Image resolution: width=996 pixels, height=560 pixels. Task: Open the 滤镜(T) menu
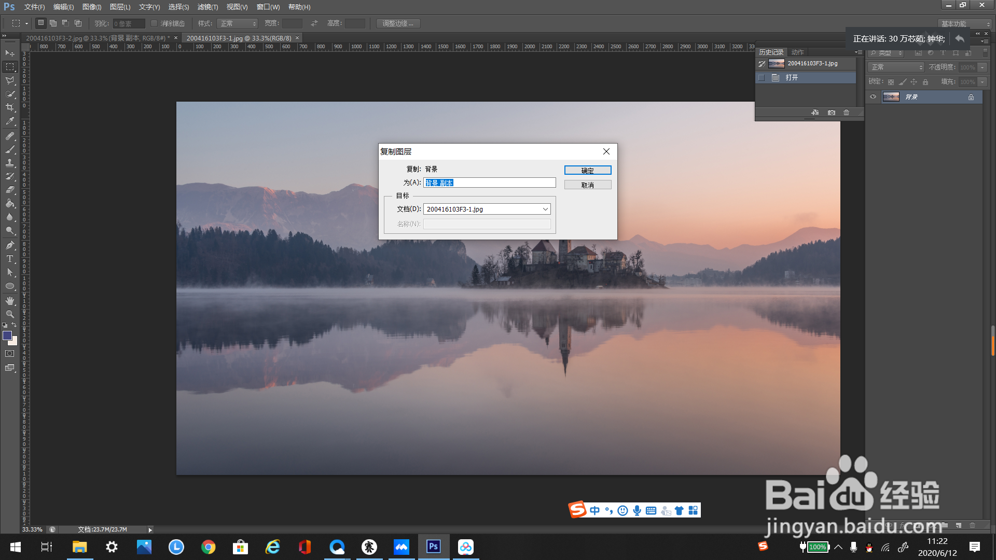[x=208, y=7]
